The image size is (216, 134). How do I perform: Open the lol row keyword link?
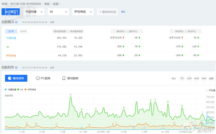7,47
